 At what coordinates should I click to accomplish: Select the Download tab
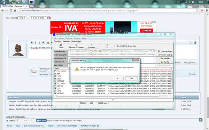[57, 41]
